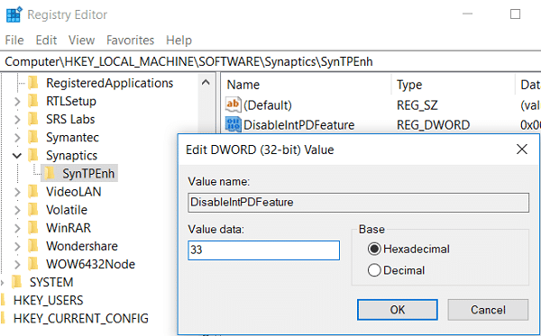Image resolution: width=541 pixels, height=336 pixels.
Task: Expand the RTLSetup key
Action: coord(17,101)
